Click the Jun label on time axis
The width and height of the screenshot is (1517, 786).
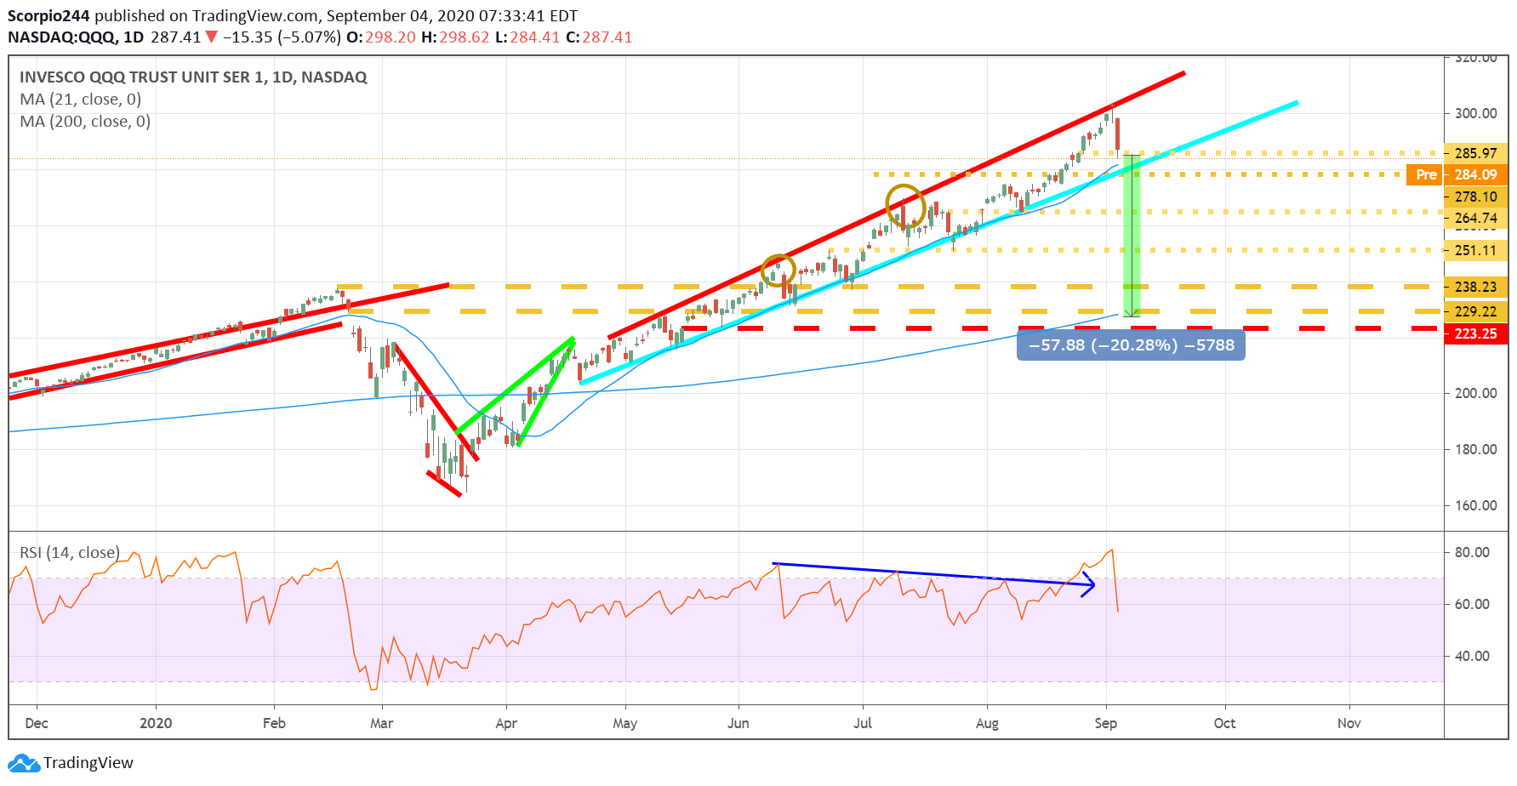coord(739,723)
